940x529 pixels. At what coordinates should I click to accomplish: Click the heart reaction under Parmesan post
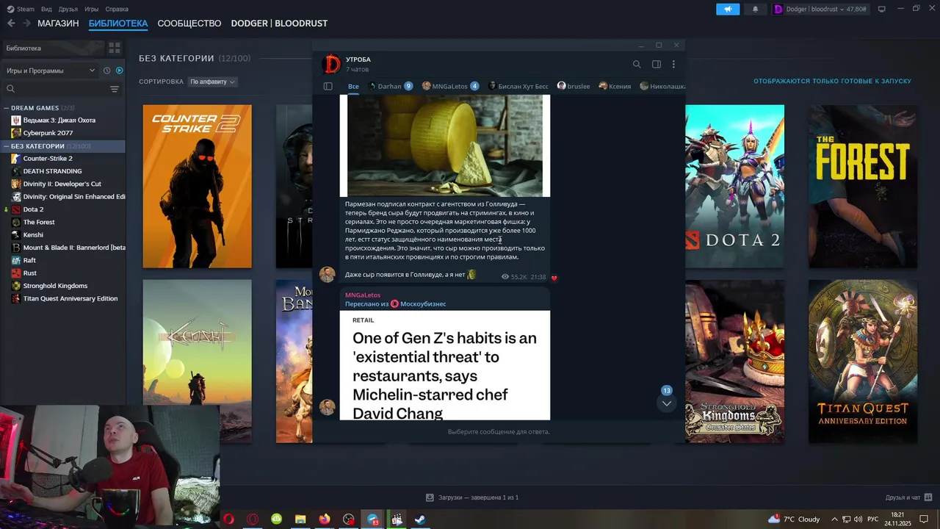[x=554, y=278]
